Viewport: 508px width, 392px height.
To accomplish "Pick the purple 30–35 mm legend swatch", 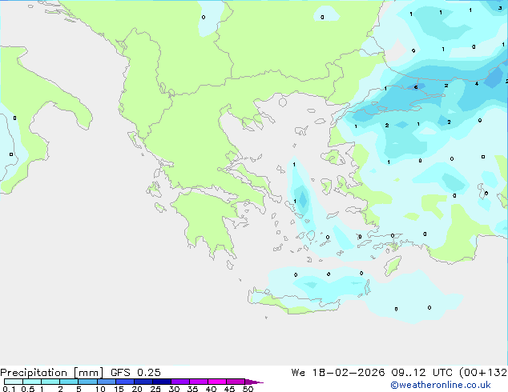I will pos(180,382).
